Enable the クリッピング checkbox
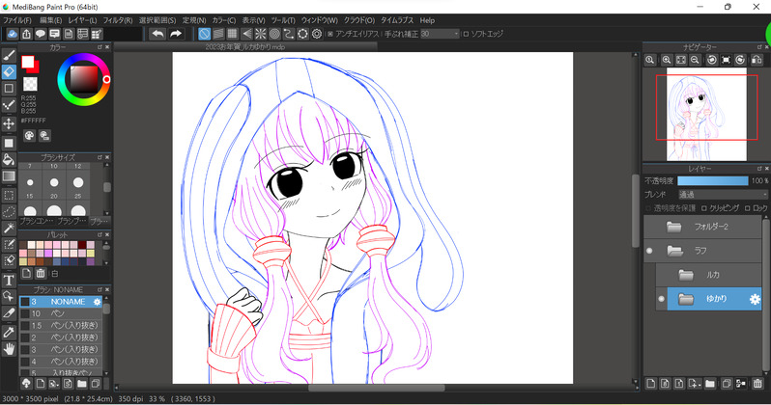771x405 pixels. pos(703,208)
